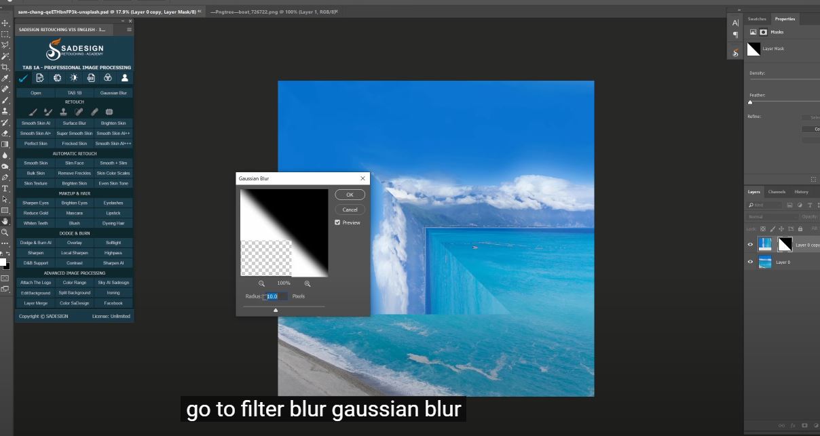820x436 pixels.
Task: Click the TAB 1B button
Action: [x=75, y=93]
